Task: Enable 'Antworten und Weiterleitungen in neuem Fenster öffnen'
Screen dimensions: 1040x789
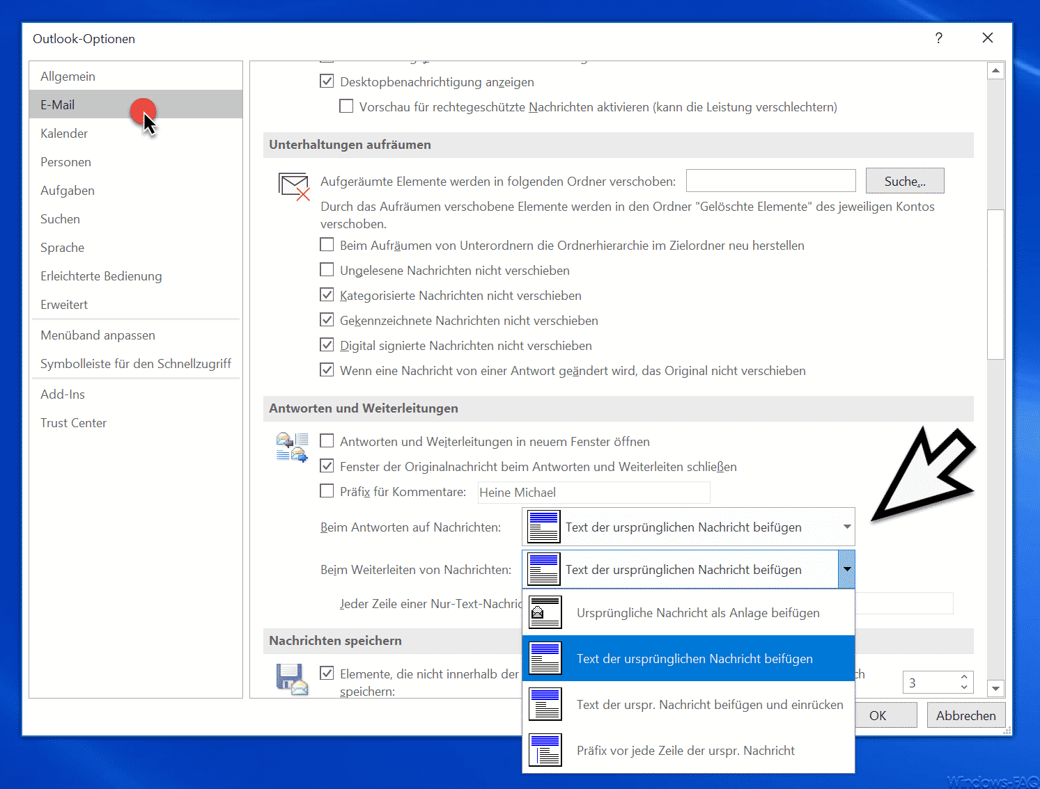Action: tap(327, 441)
